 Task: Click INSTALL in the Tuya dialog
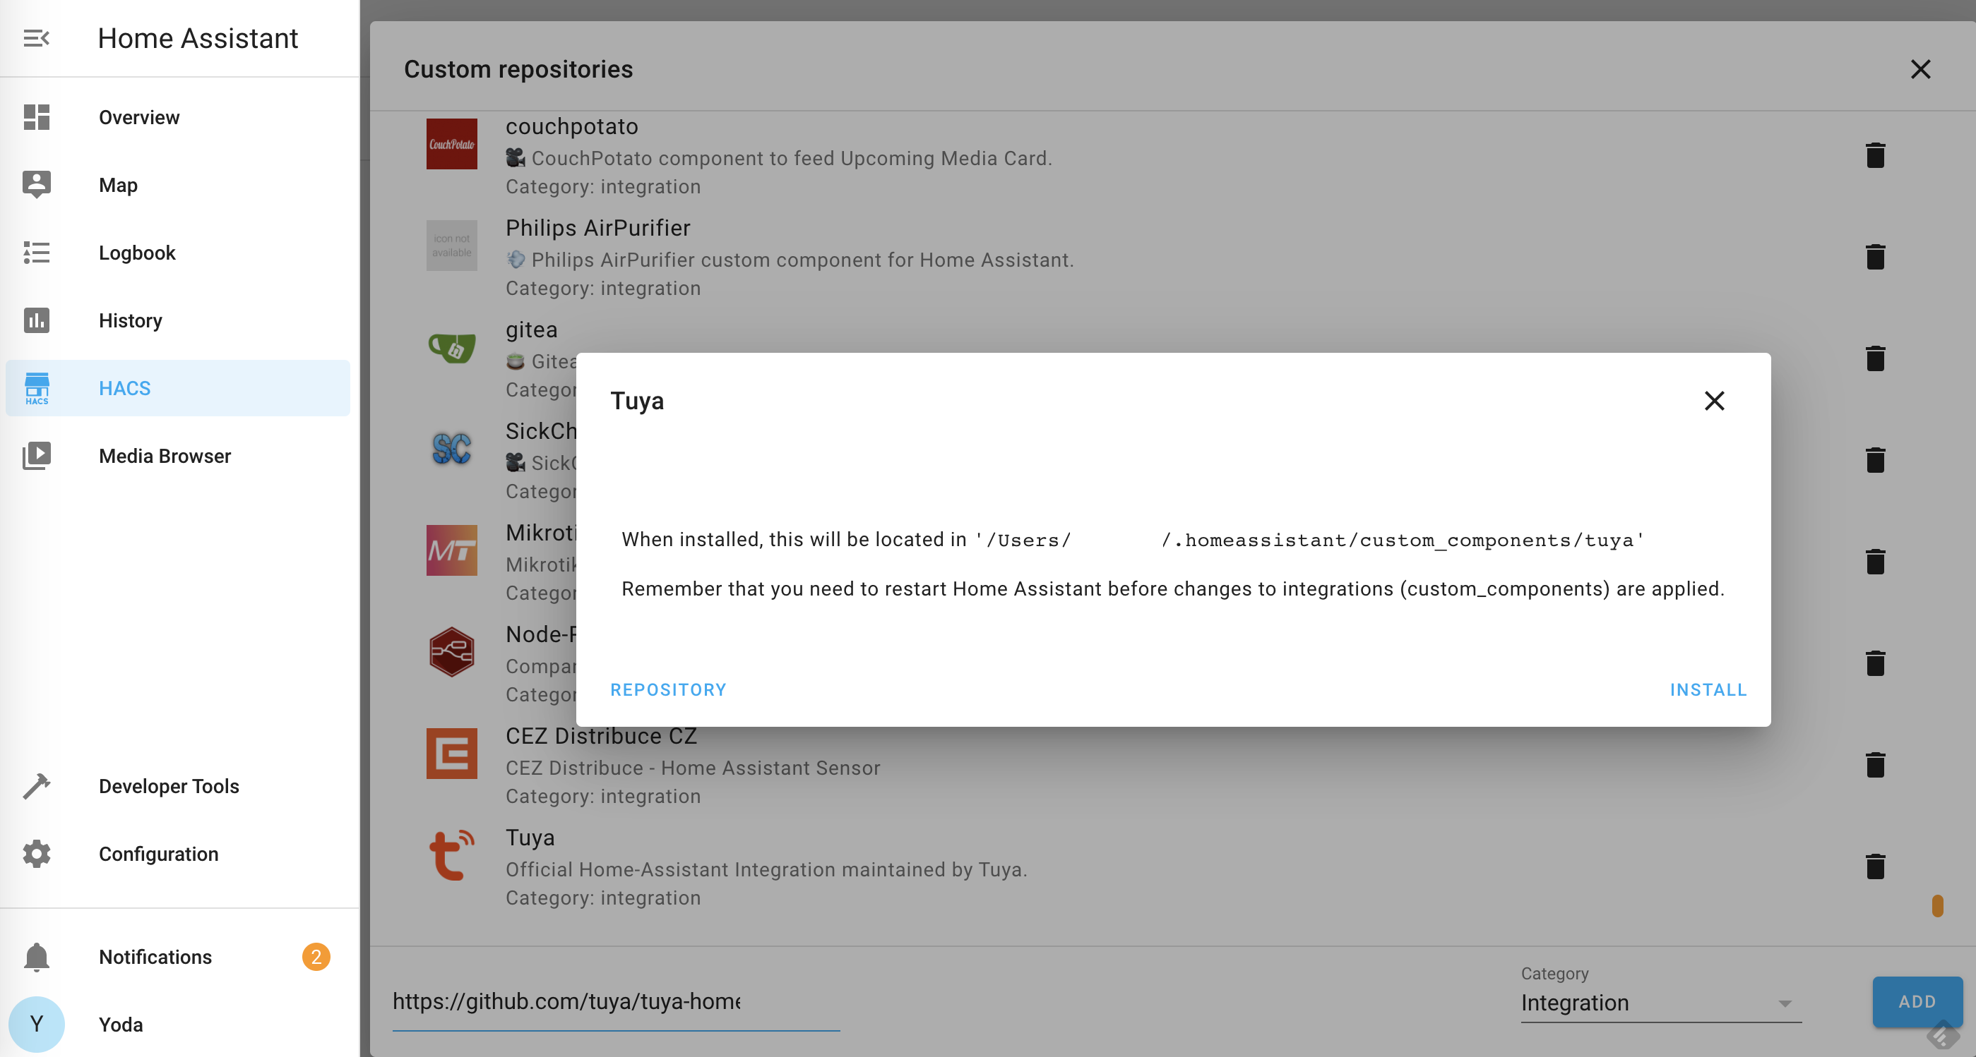point(1708,689)
